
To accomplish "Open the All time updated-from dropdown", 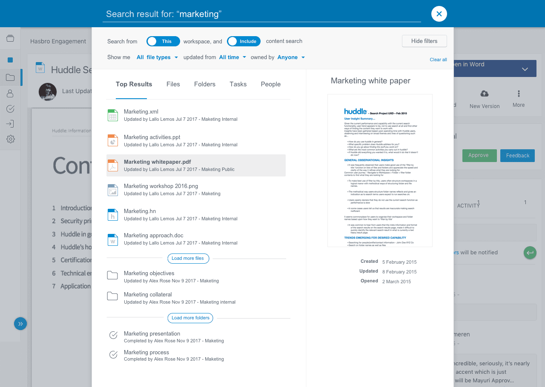I will 232,57.
